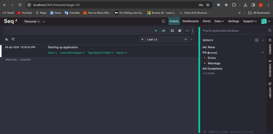
Task: Collapse the @Level signal group
Action: click(x=262, y=53)
